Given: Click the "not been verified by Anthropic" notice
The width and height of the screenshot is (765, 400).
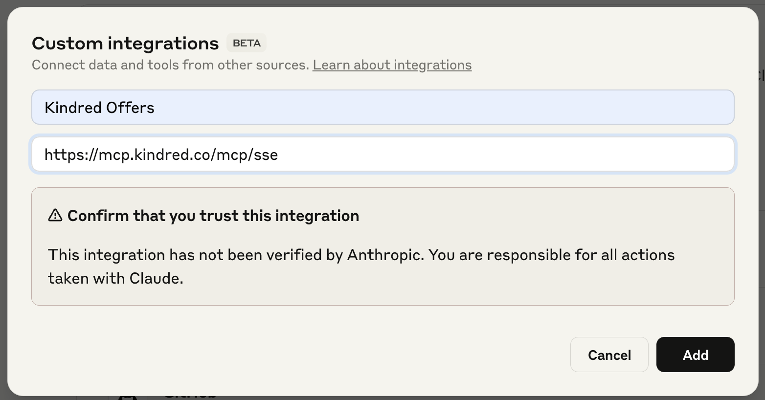Looking at the screenshot, I should click(361, 267).
